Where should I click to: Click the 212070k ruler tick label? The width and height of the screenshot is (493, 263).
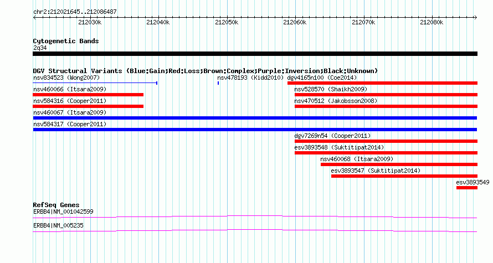point(363,22)
